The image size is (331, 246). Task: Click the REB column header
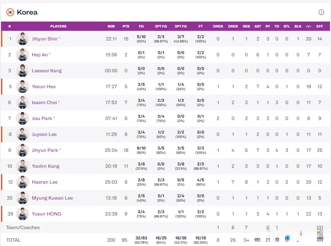tap(246, 26)
